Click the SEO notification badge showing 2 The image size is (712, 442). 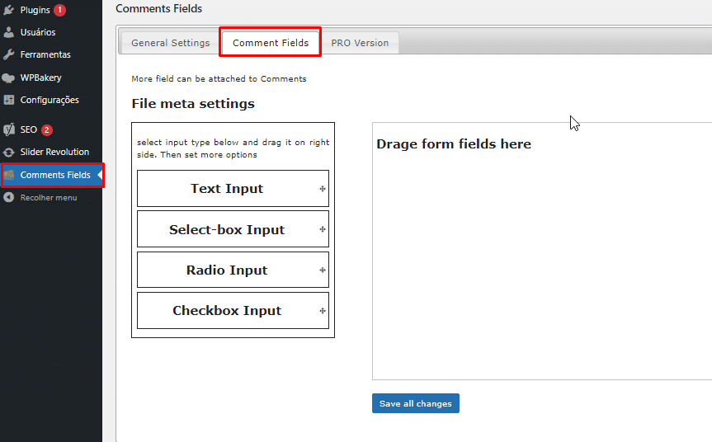point(47,129)
